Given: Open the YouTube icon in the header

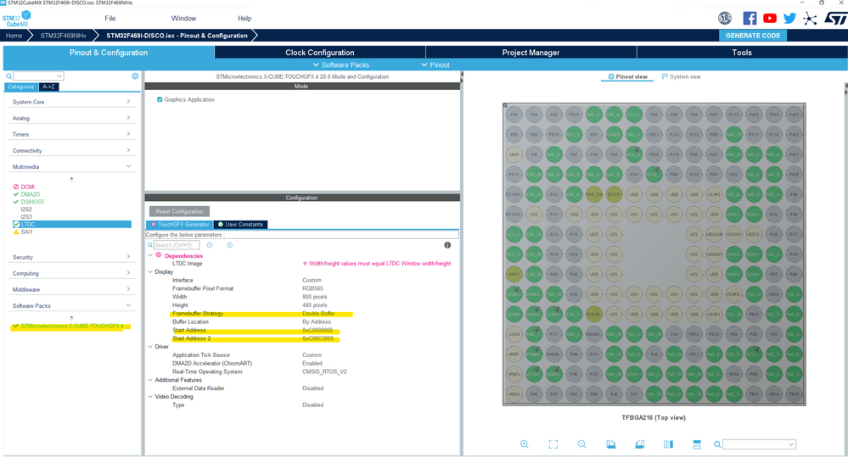Looking at the screenshot, I should click(x=770, y=19).
